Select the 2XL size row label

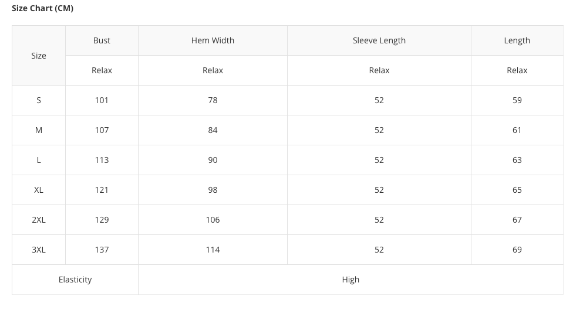point(39,220)
